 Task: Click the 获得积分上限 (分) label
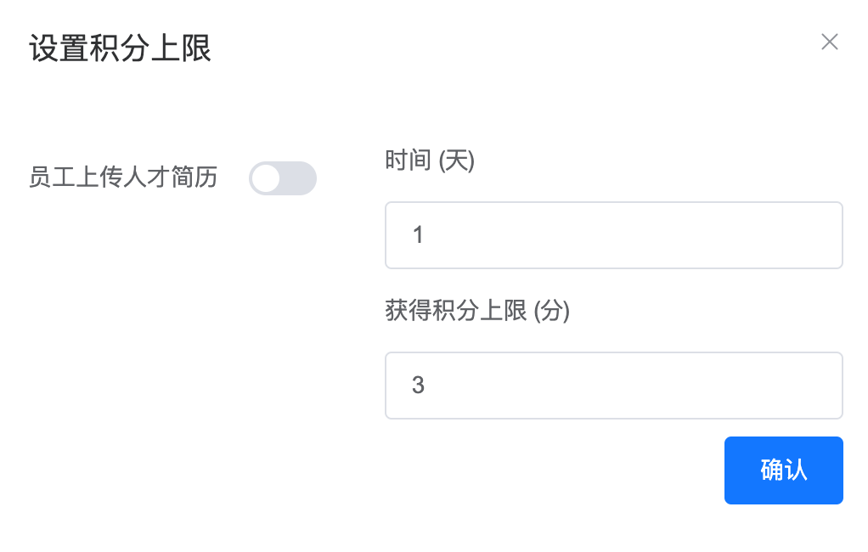476,311
